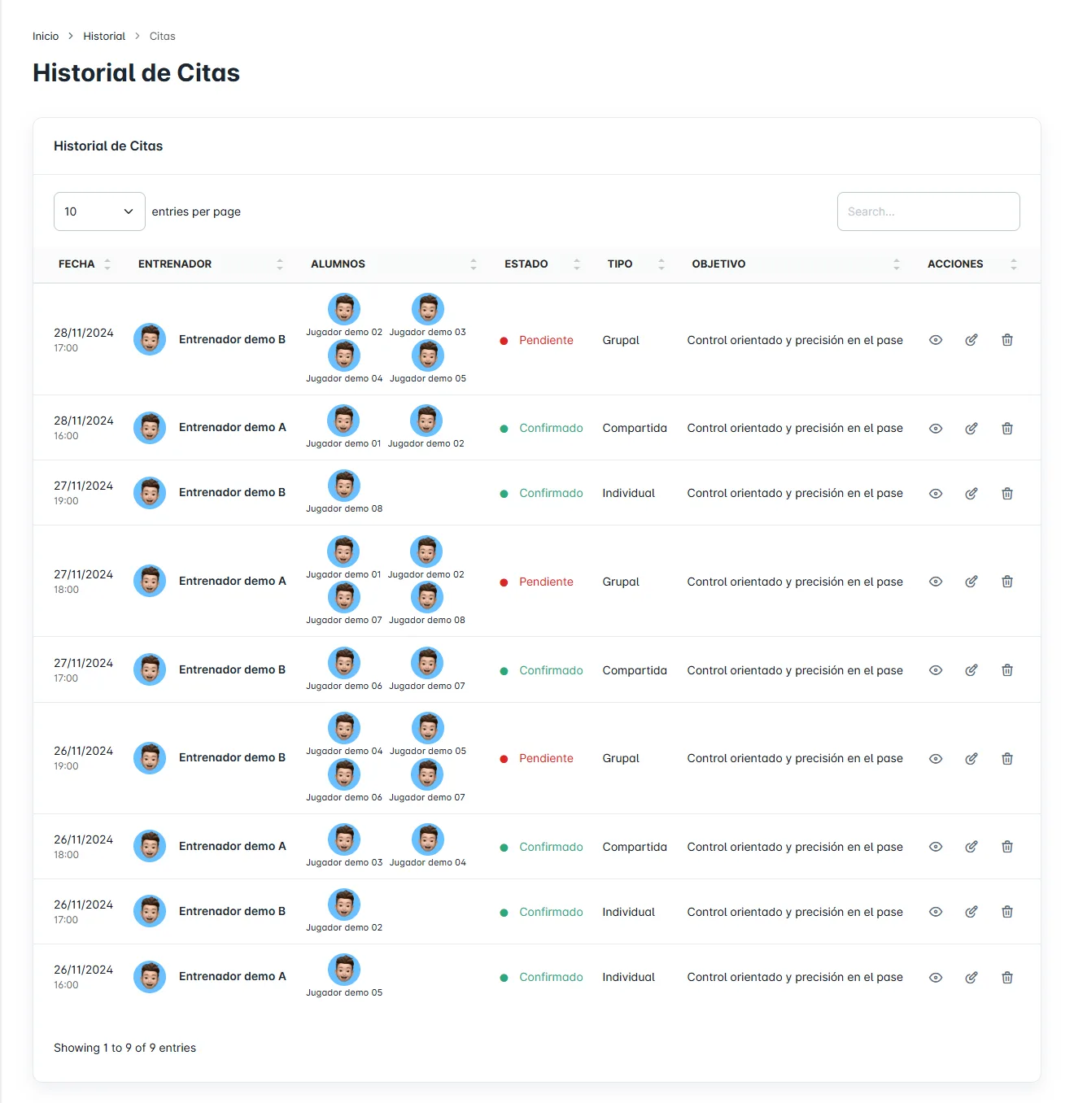Viewport: 1074px width, 1103px height.
Task: Click the Citas breadcrumb item
Action: pos(163,36)
